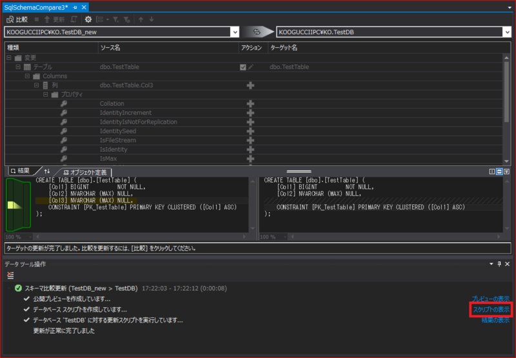Select source name dbo.TestTable.Col3
516x358 pixels.
126,85
